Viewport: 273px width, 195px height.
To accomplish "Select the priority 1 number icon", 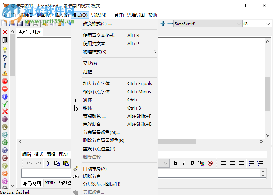I will click(5, 119).
